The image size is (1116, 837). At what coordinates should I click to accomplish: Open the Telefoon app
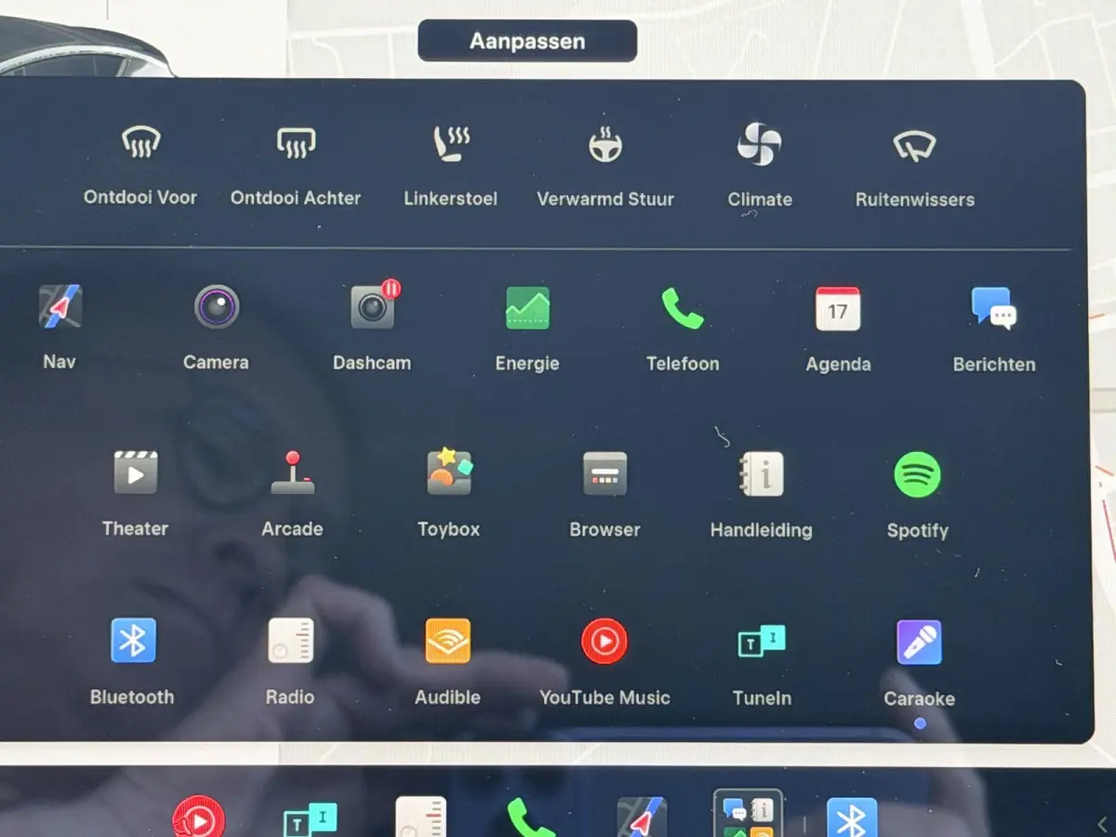pyautogui.click(x=683, y=308)
